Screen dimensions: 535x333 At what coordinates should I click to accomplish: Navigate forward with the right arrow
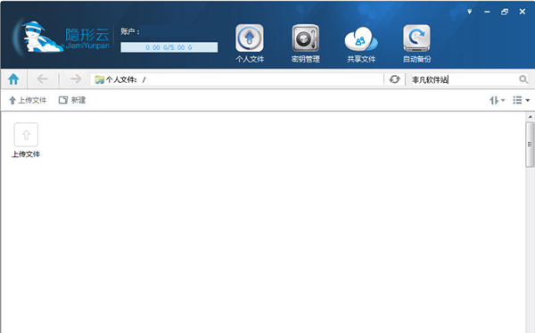[x=76, y=79]
